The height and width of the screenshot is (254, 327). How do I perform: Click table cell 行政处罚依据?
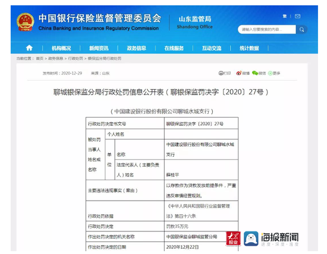[x=125, y=211]
